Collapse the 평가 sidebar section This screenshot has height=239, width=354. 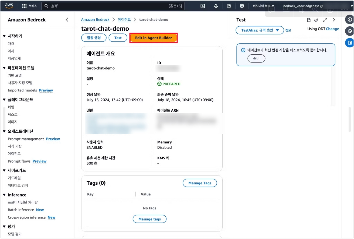4,227
